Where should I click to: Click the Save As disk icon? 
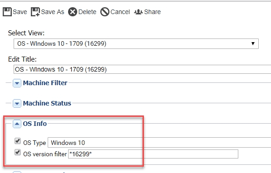pos(35,12)
